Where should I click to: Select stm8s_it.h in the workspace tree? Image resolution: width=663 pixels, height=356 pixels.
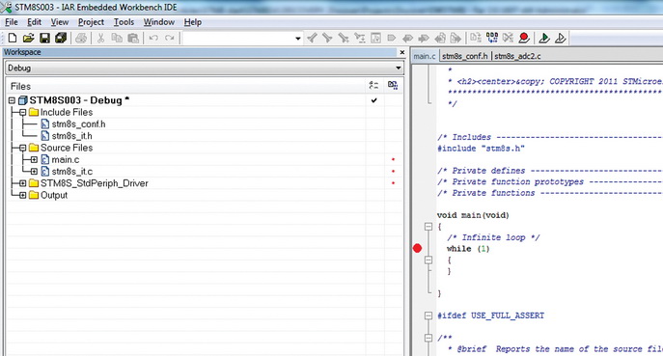tap(71, 136)
